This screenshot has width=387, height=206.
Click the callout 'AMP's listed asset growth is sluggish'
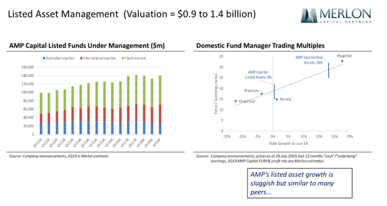pyautogui.click(x=299, y=183)
